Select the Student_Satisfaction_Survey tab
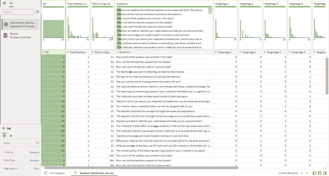 tap(97, 173)
